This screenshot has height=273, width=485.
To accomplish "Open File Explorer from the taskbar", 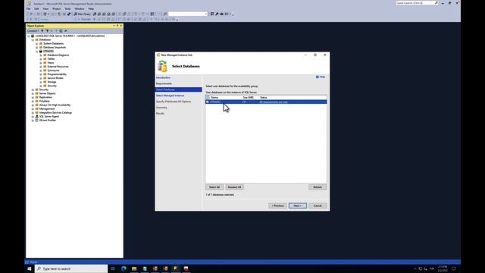I will [x=134, y=268].
